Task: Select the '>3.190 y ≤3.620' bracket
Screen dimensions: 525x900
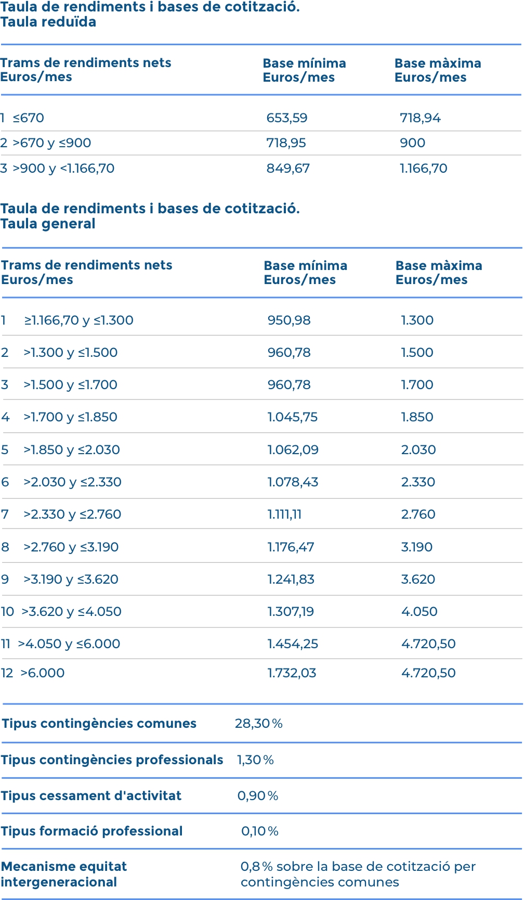Action: tap(71, 580)
